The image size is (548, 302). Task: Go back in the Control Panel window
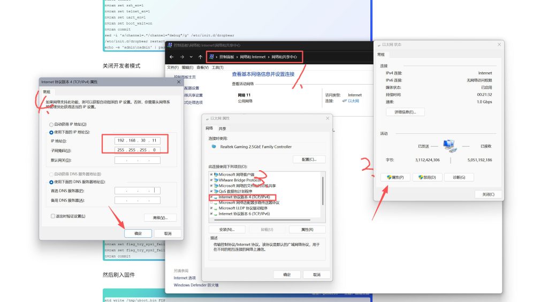(x=172, y=57)
